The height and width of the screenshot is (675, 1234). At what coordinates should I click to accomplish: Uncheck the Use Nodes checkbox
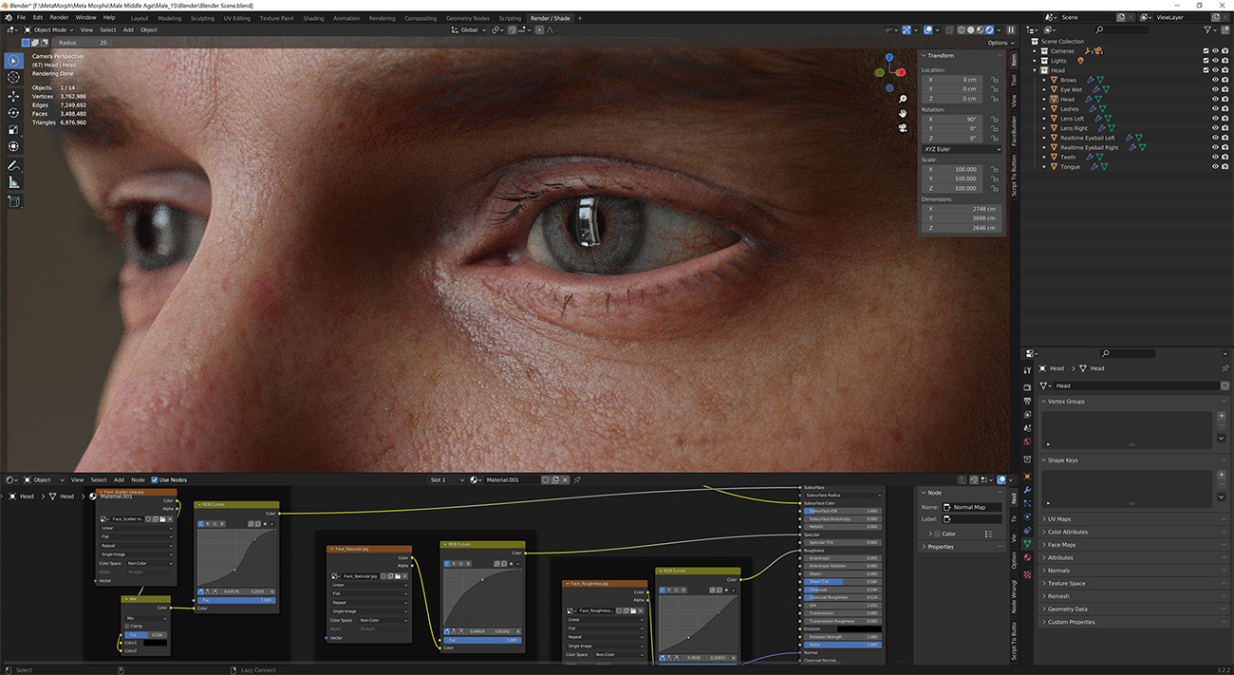tap(155, 479)
